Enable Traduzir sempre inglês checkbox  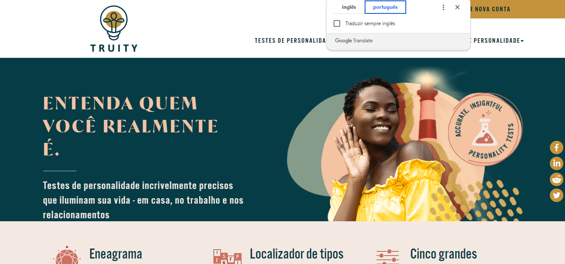337,23
